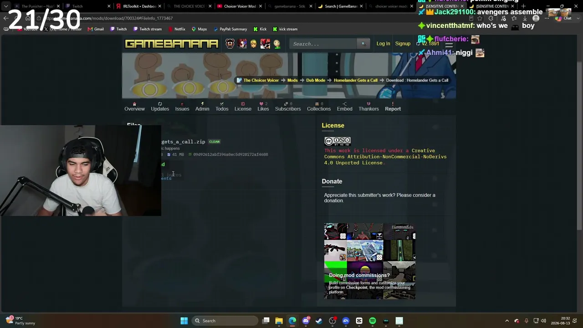Click the Signup link
The image size is (583, 328).
click(x=403, y=44)
